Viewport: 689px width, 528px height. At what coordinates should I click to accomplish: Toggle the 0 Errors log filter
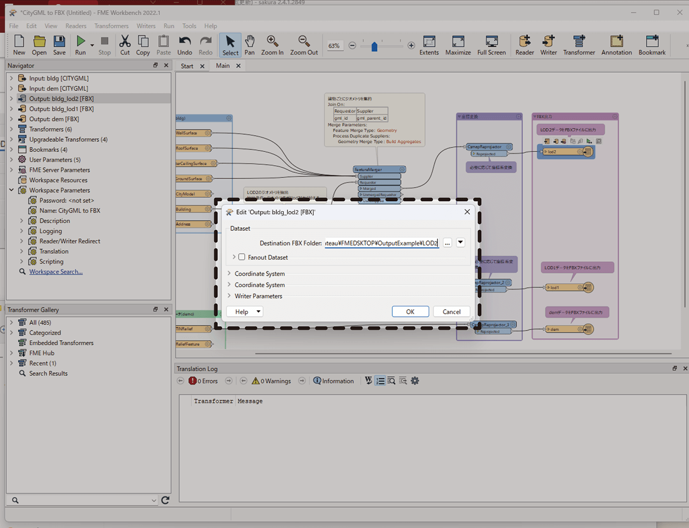203,381
